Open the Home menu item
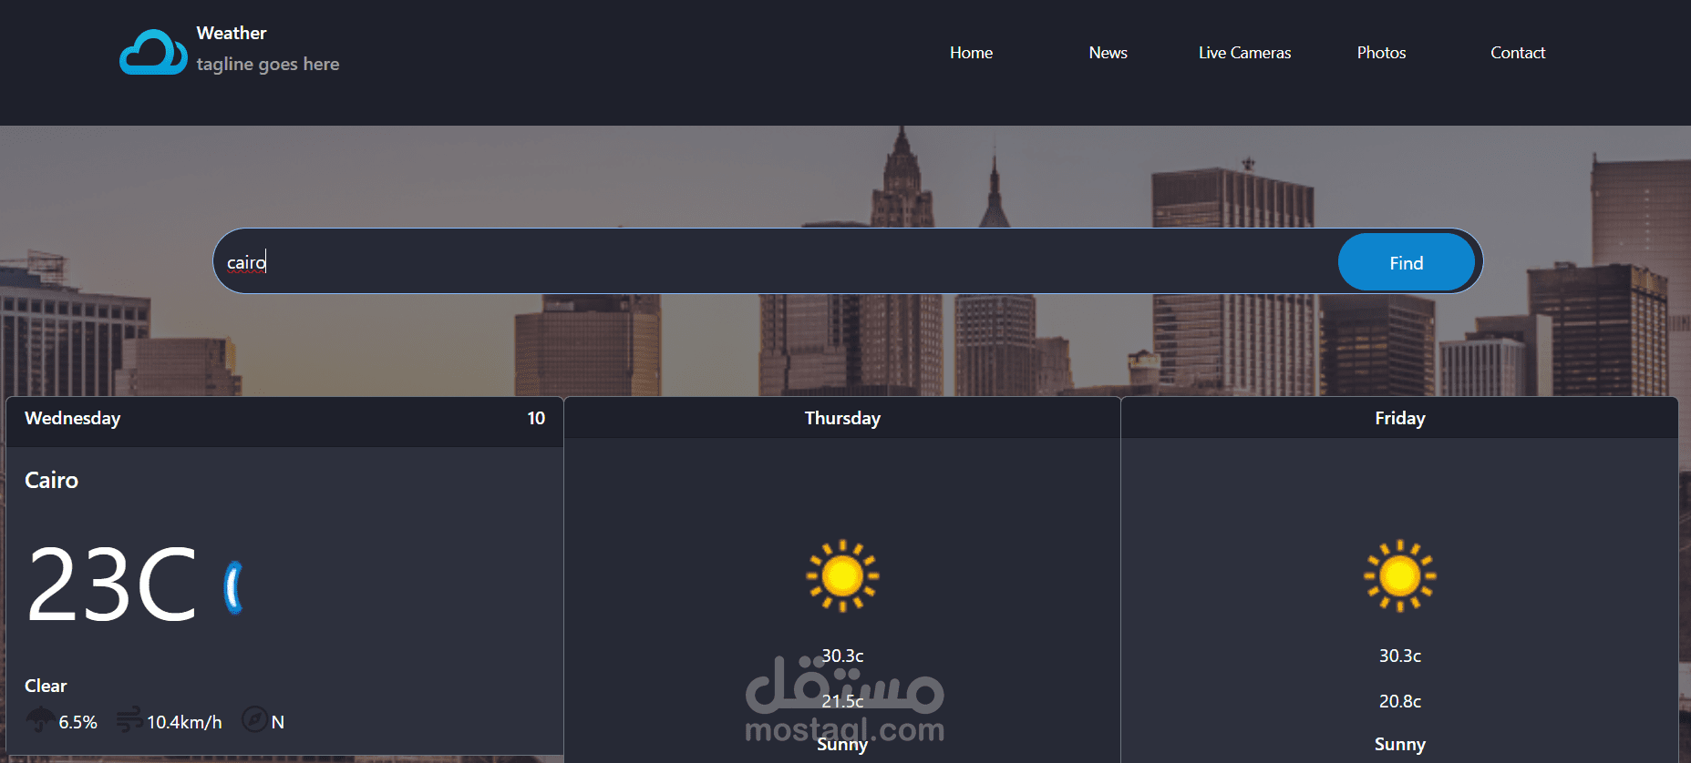Viewport: 1691px width, 763px height. pos(971,53)
